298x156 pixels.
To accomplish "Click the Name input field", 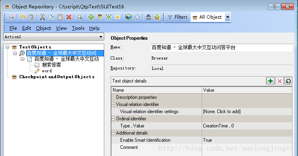I will [x=222, y=47].
